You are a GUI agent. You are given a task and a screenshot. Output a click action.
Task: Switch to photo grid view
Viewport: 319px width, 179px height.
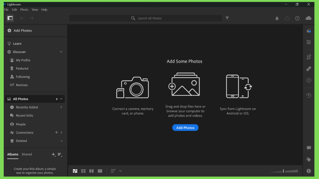point(75,171)
